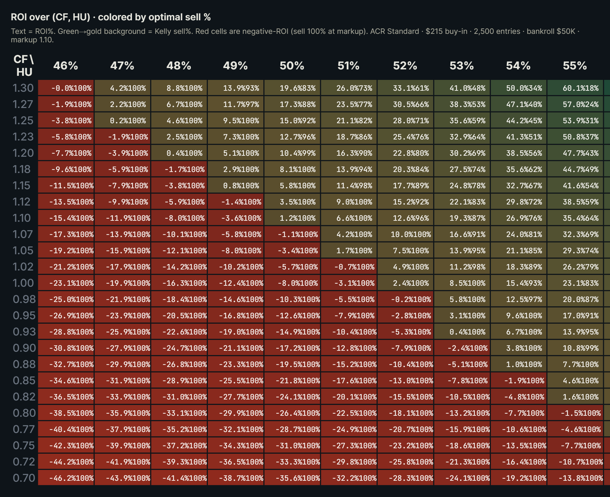Click the top-left data cell showing -0.0%100%
This screenshot has width=610, height=497.
click(x=66, y=88)
